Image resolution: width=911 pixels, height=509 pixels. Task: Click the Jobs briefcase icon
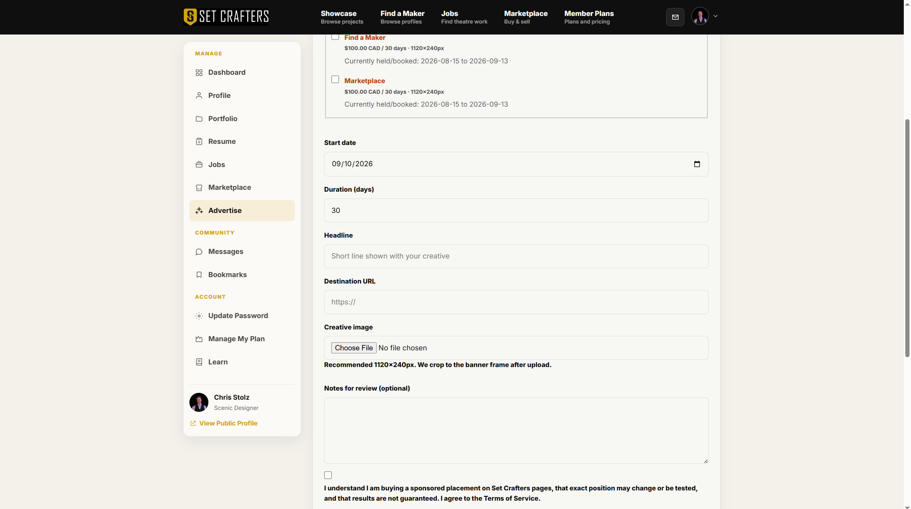[199, 164]
